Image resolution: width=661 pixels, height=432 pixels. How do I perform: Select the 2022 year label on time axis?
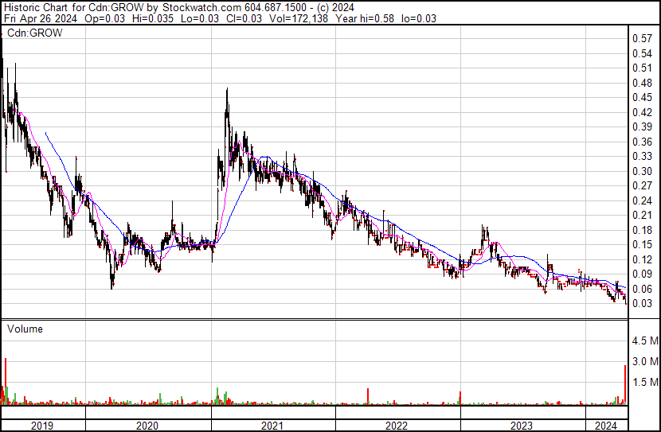(x=397, y=426)
